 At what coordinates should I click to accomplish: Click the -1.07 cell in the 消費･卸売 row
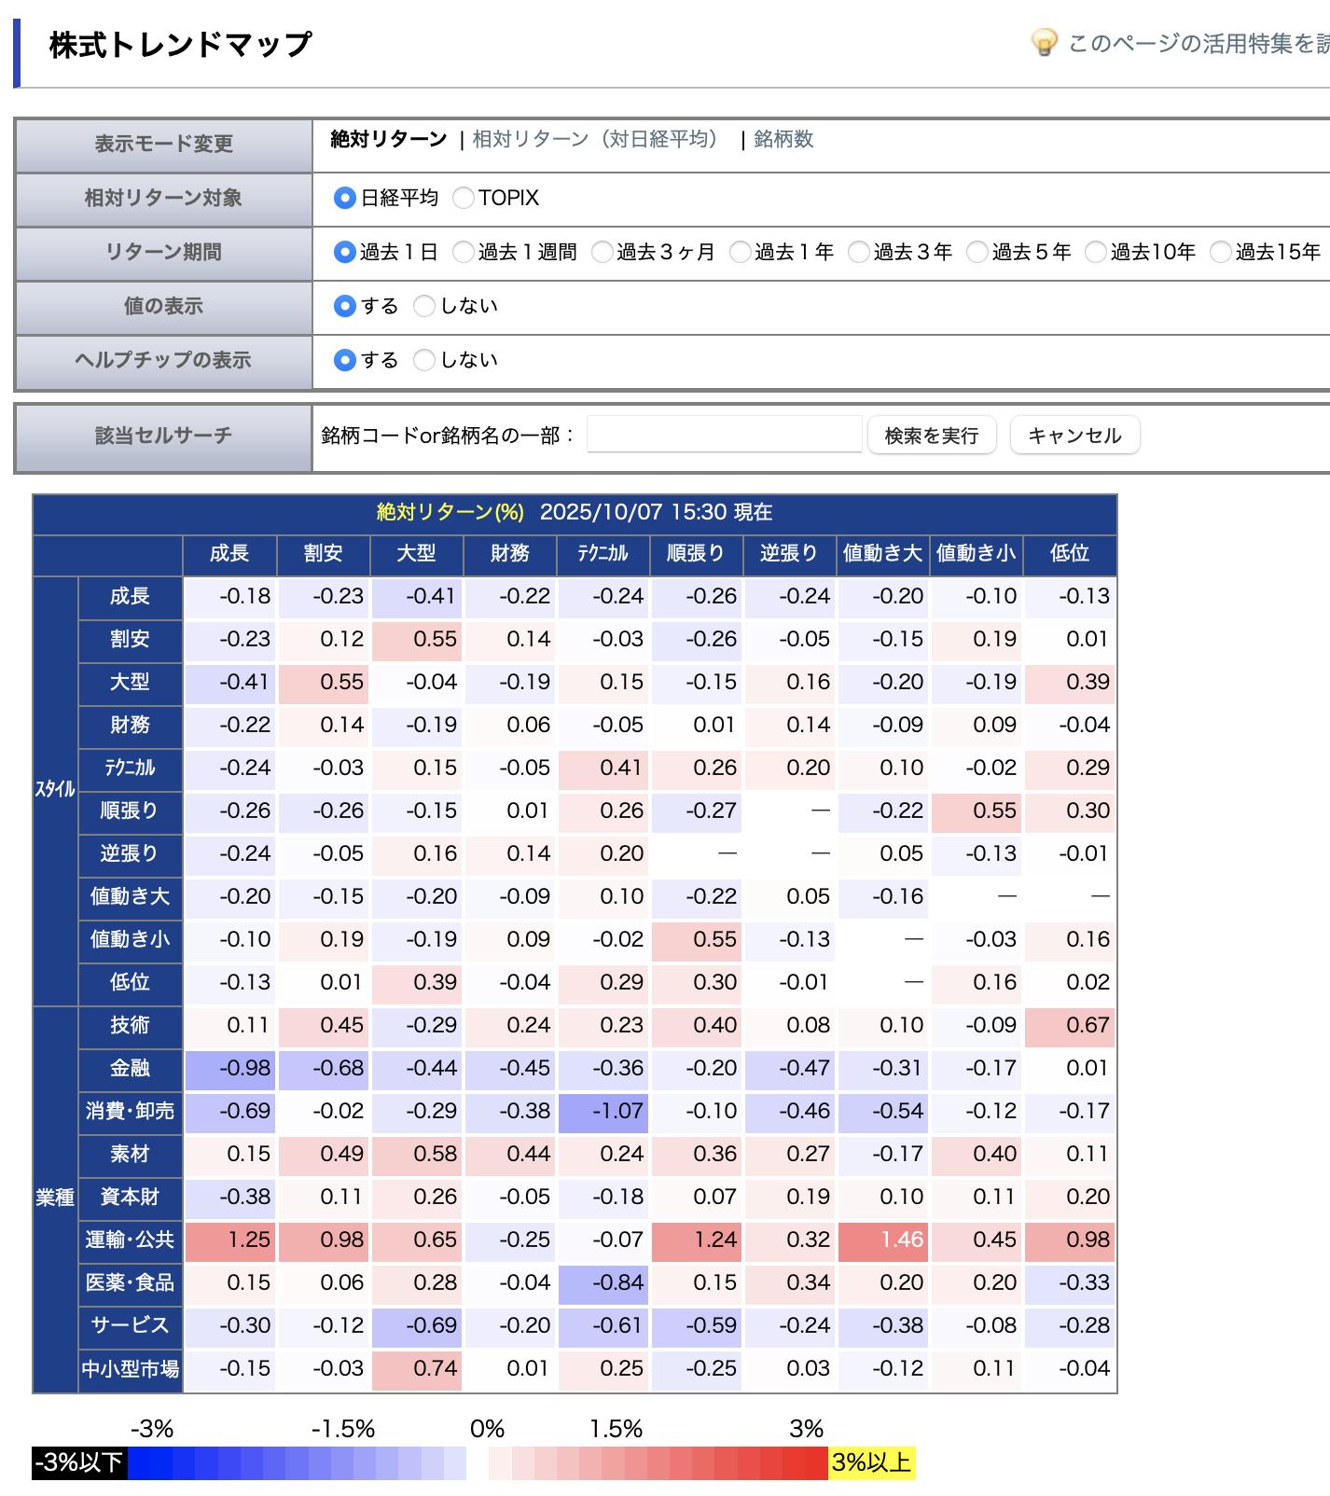(603, 1111)
